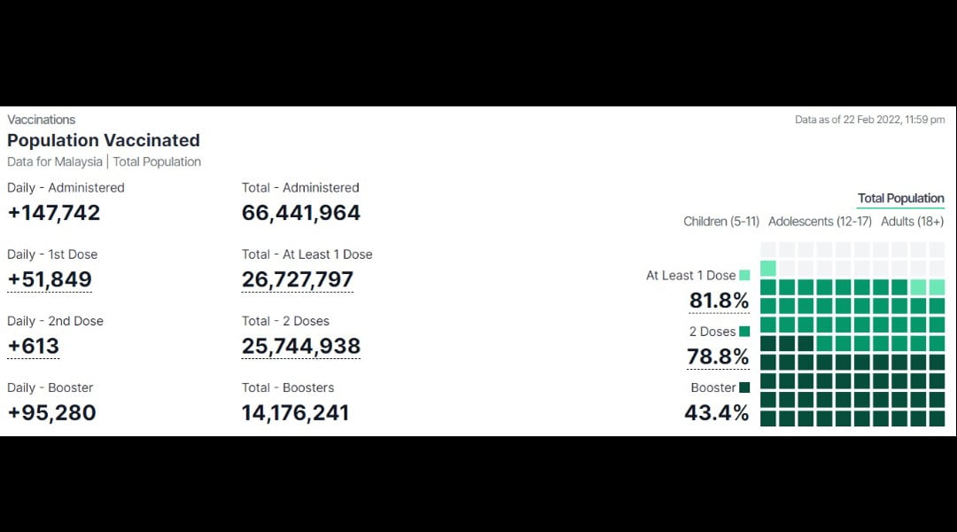Click daily 1st dose value +51,849
Screen dimensions: 957x532
tap(50, 279)
